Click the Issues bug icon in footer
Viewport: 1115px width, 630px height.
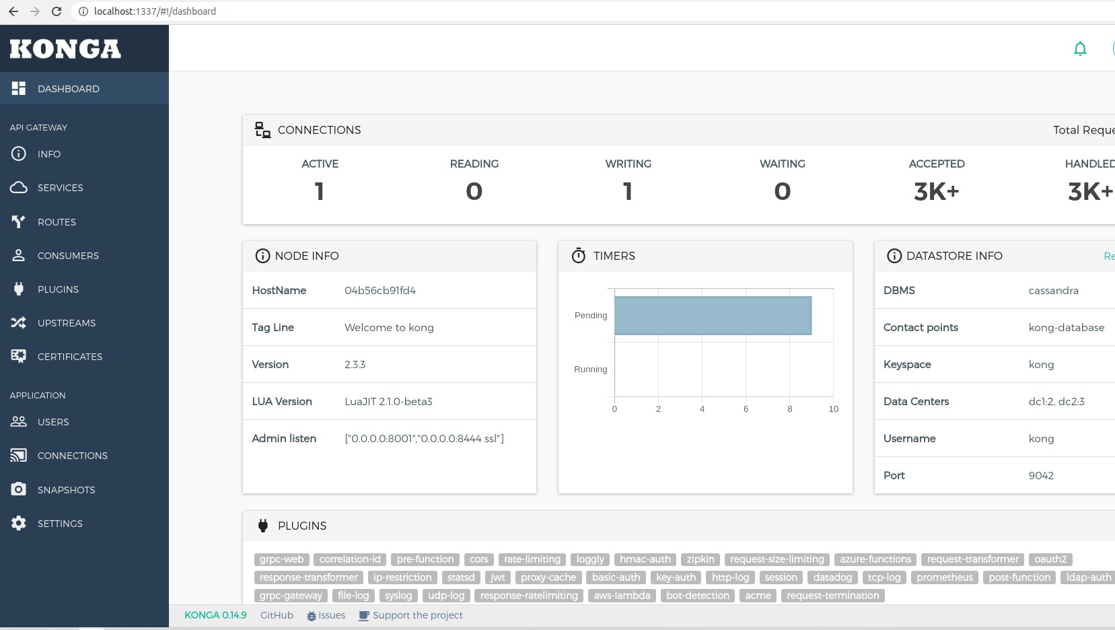pyautogui.click(x=312, y=616)
